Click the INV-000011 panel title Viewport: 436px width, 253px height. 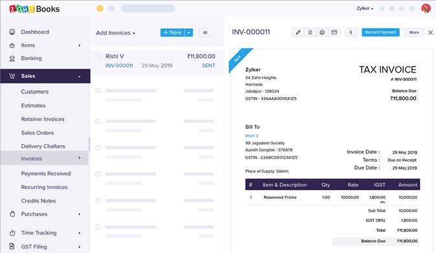[x=251, y=32]
